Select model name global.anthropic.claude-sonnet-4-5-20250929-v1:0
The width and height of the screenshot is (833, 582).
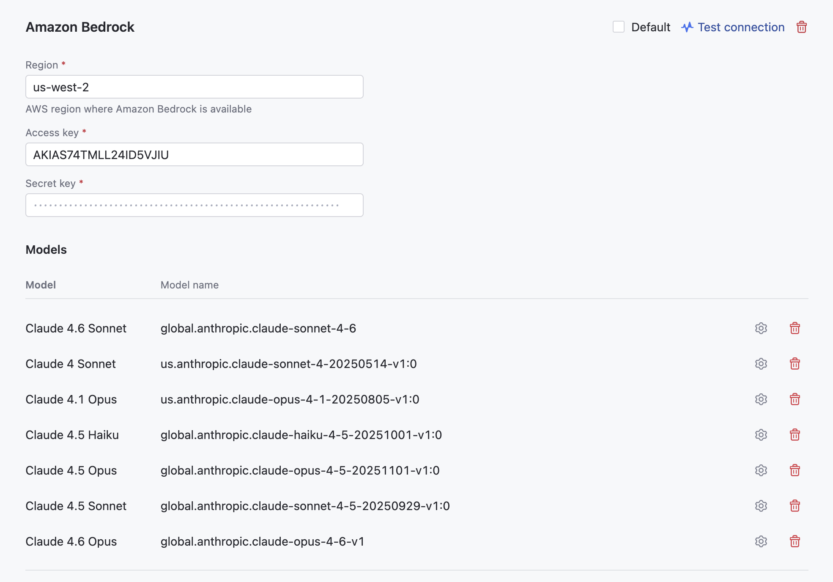[305, 506]
